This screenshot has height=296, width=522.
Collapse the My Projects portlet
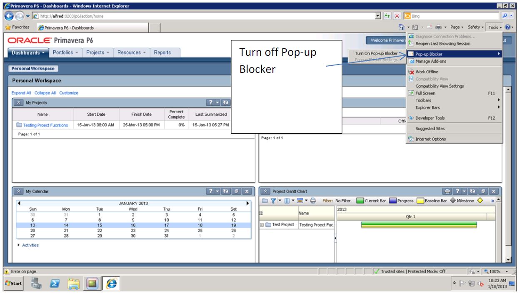19,102
